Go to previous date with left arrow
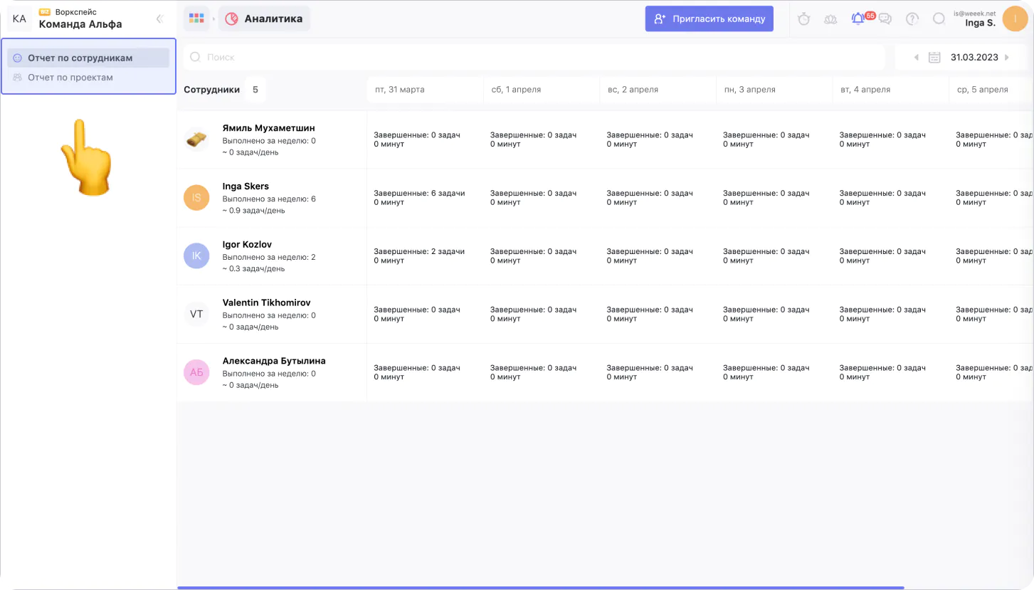 click(x=916, y=58)
